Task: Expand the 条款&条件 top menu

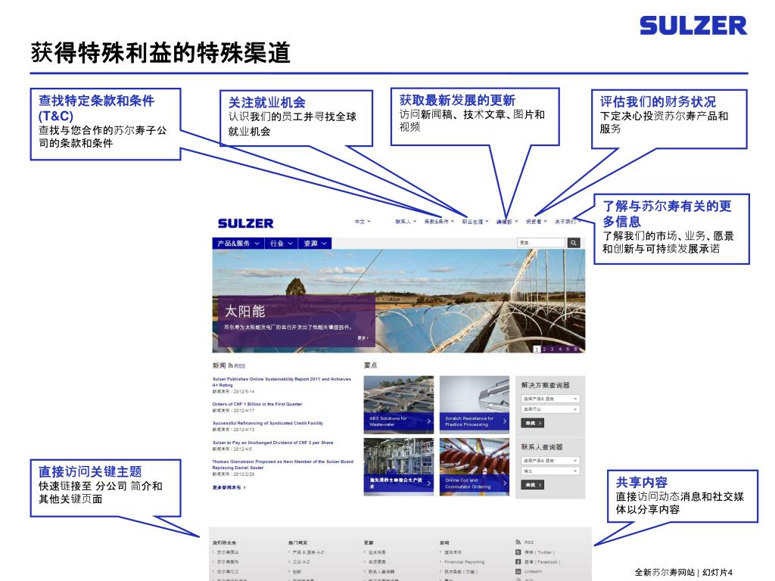Action: pyautogui.click(x=439, y=222)
